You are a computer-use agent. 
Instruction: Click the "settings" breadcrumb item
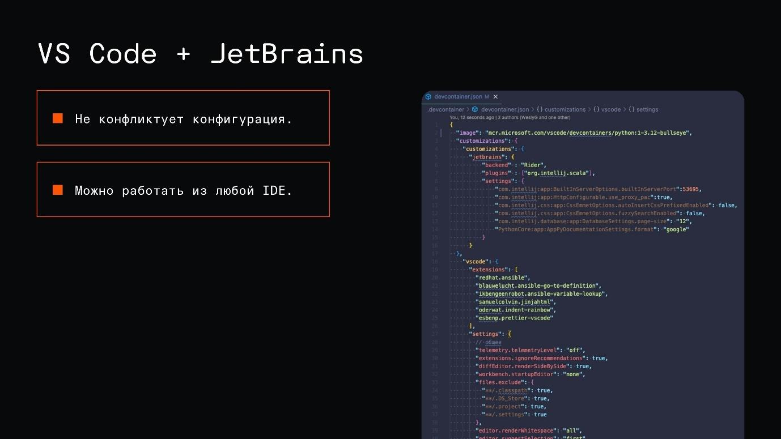(x=648, y=109)
